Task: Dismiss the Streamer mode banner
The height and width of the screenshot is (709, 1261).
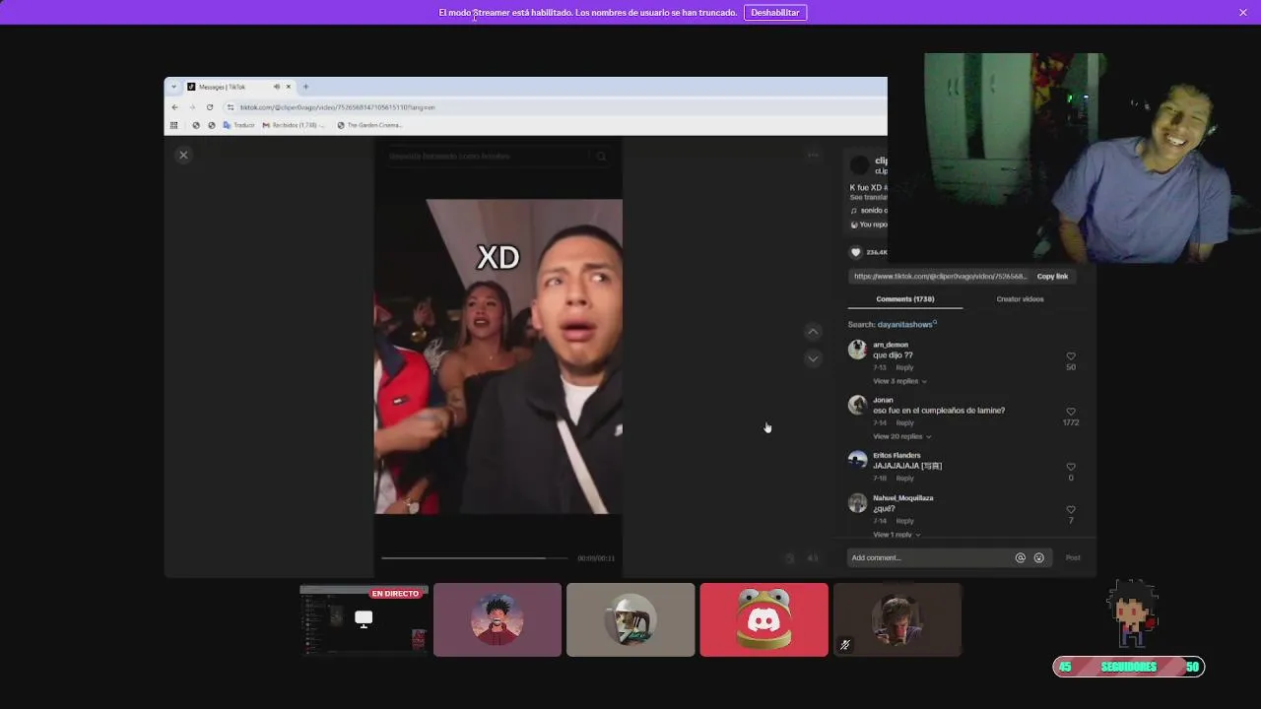Action: click(x=1243, y=13)
